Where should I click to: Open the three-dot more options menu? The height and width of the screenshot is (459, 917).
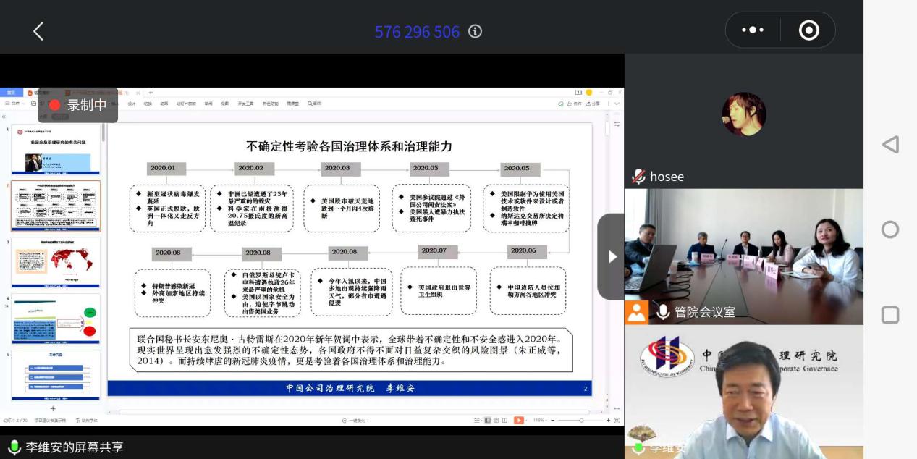tap(753, 30)
